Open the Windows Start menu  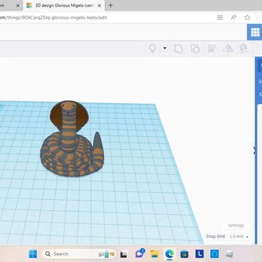click(33, 254)
